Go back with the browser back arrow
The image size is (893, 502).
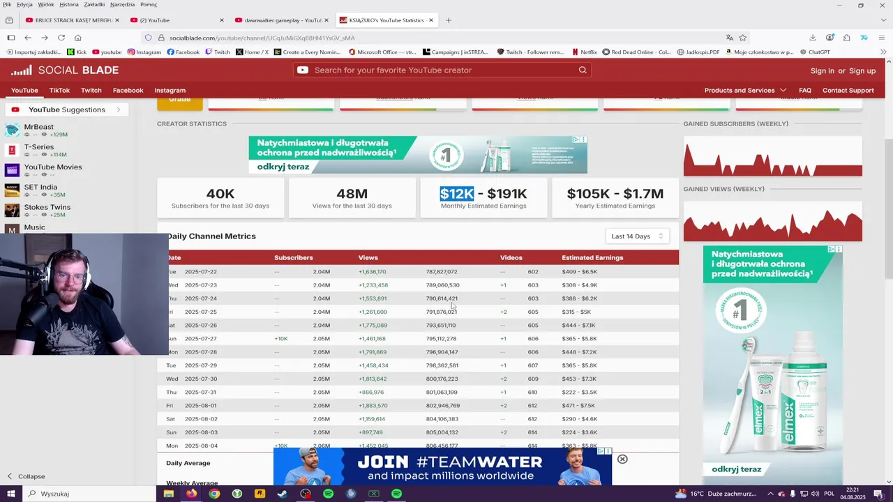28,38
